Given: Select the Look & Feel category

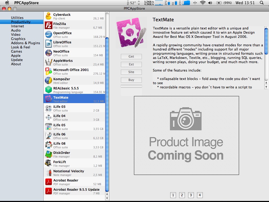Looking at the screenshot, I should (x=20, y=47).
